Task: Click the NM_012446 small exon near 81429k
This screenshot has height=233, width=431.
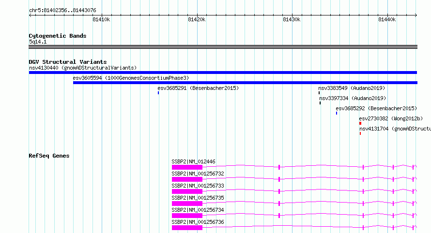Action: [279, 167]
